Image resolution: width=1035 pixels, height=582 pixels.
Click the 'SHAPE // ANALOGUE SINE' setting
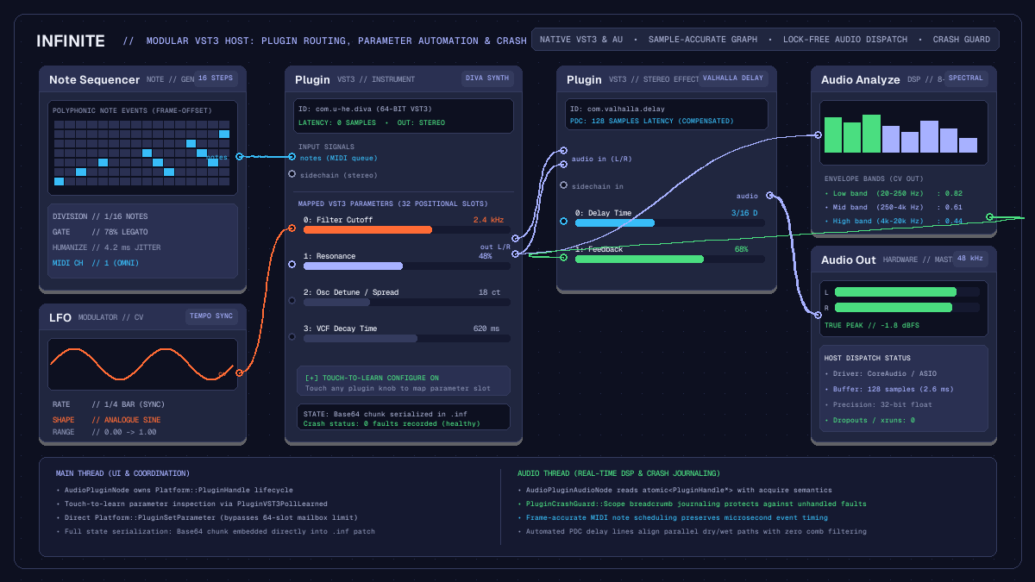107,420
